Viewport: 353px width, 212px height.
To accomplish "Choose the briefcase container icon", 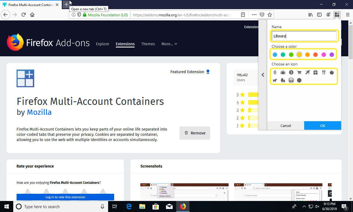I will tap(283, 72).
